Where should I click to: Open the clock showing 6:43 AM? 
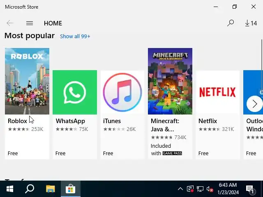pyautogui.click(x=228, y=189)
